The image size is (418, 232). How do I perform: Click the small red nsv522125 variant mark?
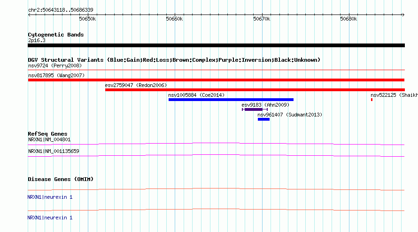tap(372, 100)
